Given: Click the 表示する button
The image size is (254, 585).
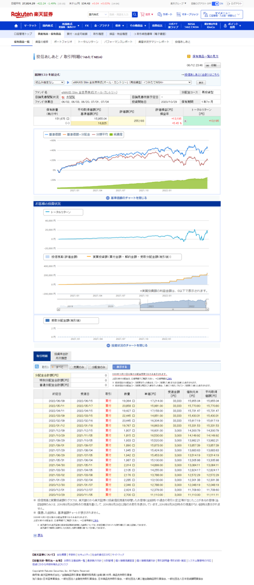Looking at the screenshot, I should (x=121, y=367).
